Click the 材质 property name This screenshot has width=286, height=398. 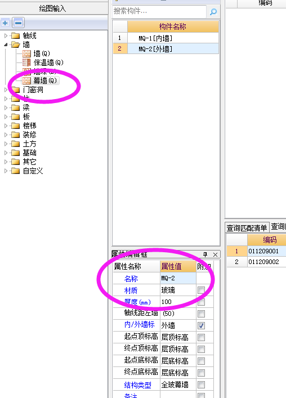click(x=131, y=290)
